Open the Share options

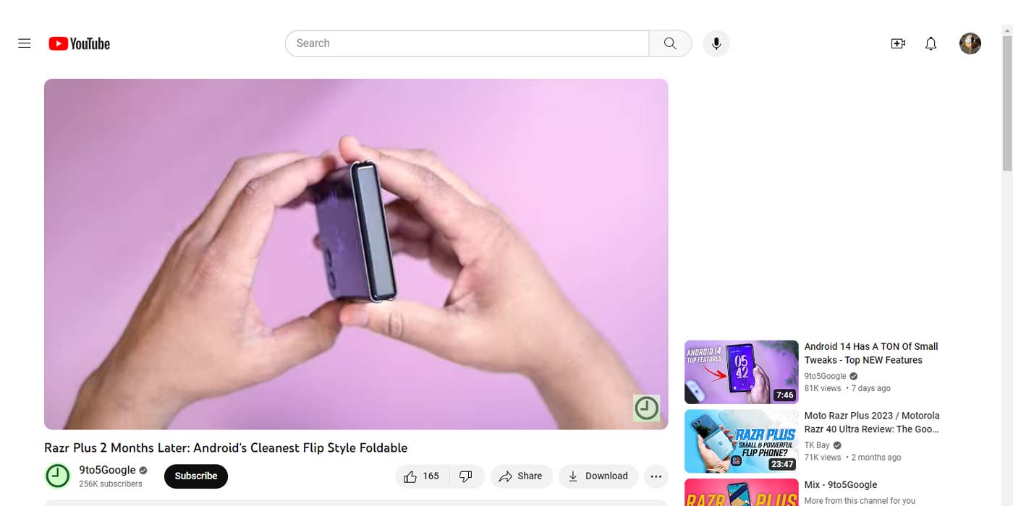coord(521,476)
